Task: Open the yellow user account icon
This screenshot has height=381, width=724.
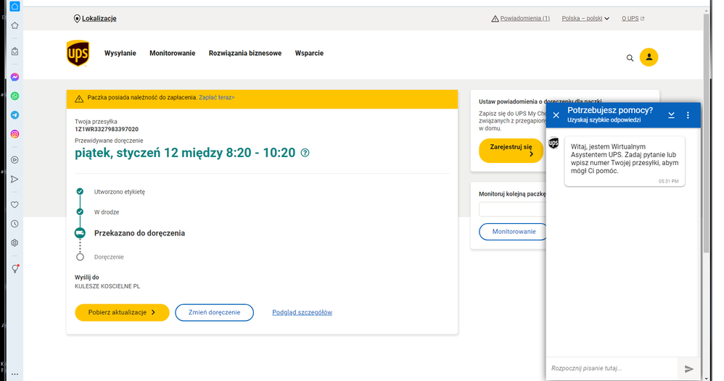Action: click(x=649, y=57)
